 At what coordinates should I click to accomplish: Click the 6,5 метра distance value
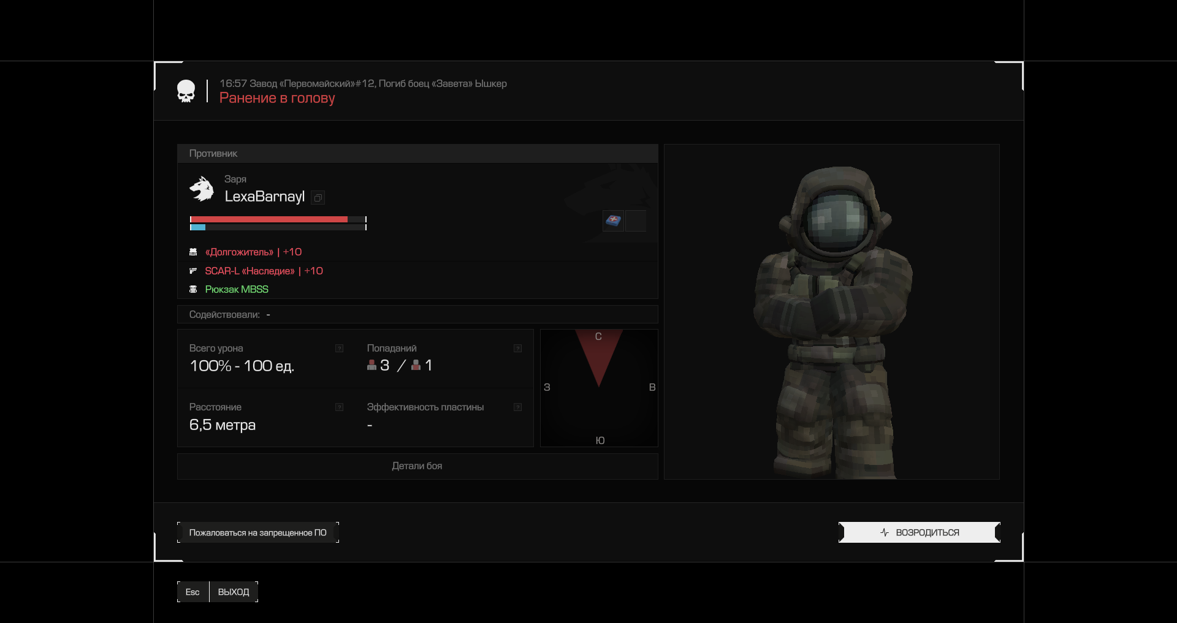tap(223, 425)
